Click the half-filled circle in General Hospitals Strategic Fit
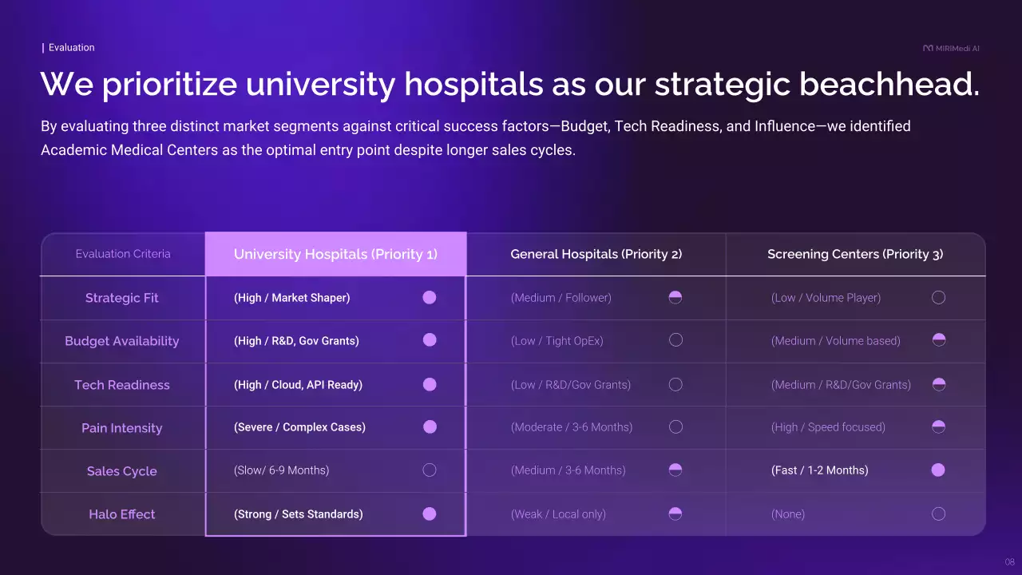The image size is (1022, 575). point(675,298)
